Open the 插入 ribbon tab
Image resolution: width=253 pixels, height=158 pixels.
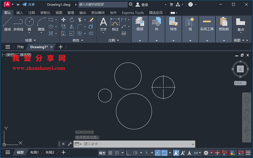[x=19, y=13]
